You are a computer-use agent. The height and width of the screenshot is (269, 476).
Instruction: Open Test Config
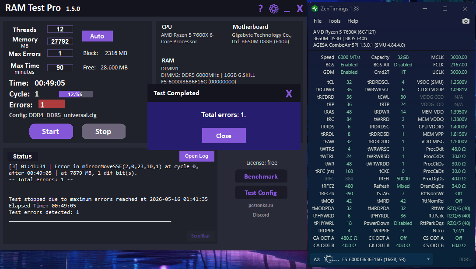[261, 192]
